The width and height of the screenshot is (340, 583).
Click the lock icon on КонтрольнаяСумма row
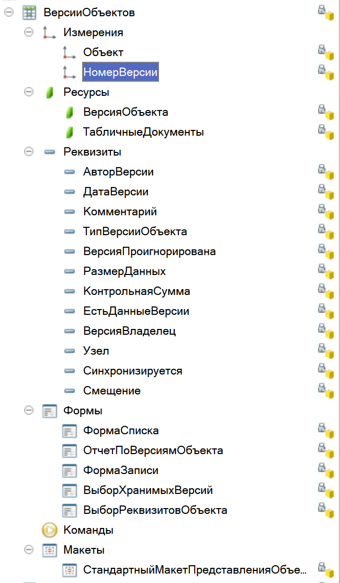click(x=322, y=288)
